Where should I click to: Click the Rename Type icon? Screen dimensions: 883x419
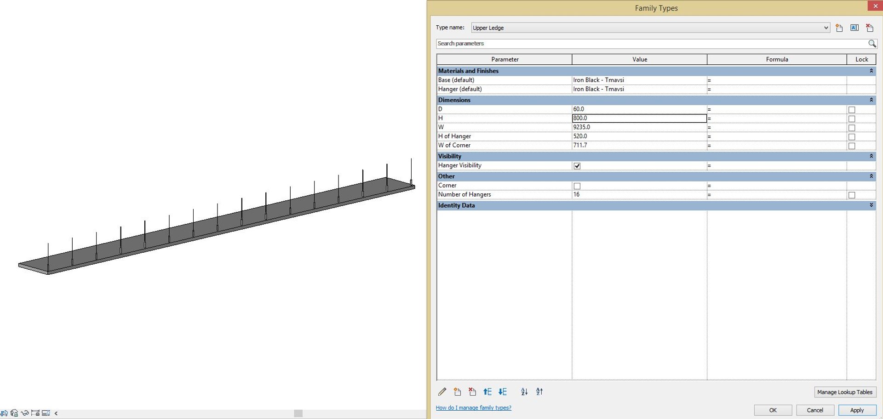coord(854,28)
